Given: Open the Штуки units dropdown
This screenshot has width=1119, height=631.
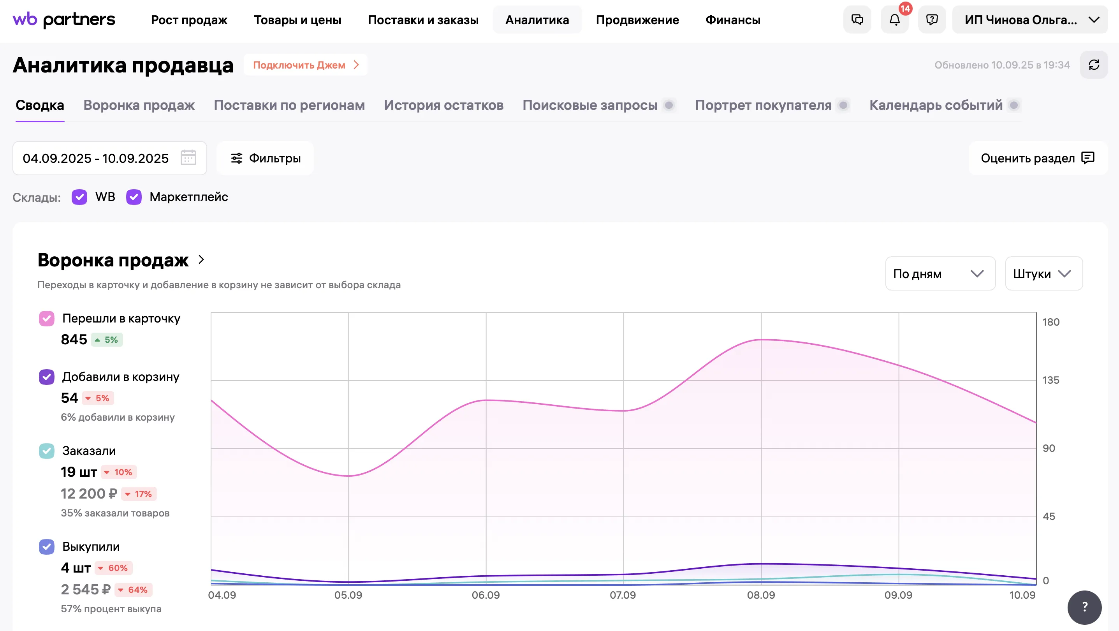Looking at the screenshot, I should 1043,273.
